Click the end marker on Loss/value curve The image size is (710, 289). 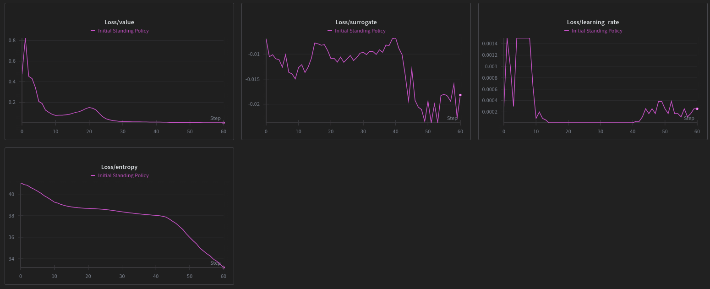[224, 123]
